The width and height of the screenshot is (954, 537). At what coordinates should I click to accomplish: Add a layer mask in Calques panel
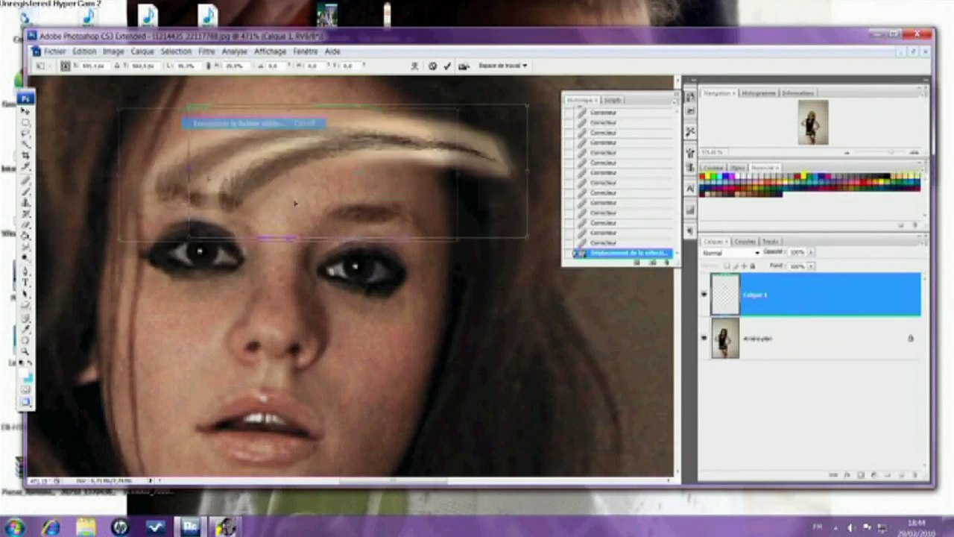(860, 475)
